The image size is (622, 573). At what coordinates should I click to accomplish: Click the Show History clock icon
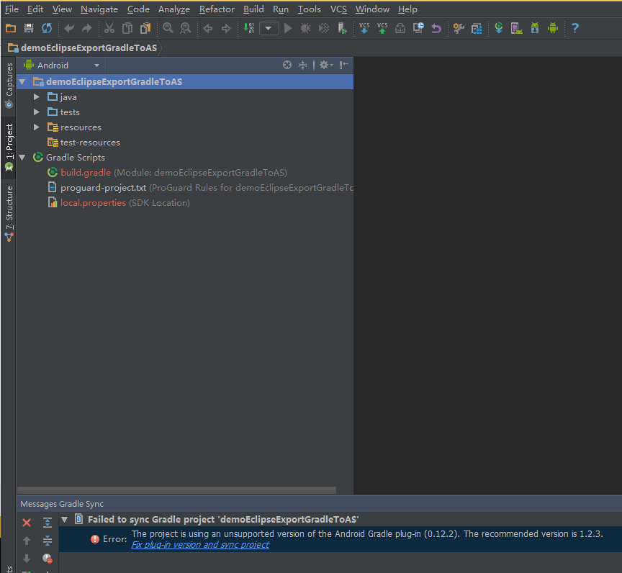(418, 28)
